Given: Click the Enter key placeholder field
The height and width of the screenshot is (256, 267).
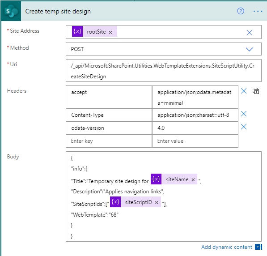Looking at the screenshot, I should pyautogui.click(x=109, y=141).
